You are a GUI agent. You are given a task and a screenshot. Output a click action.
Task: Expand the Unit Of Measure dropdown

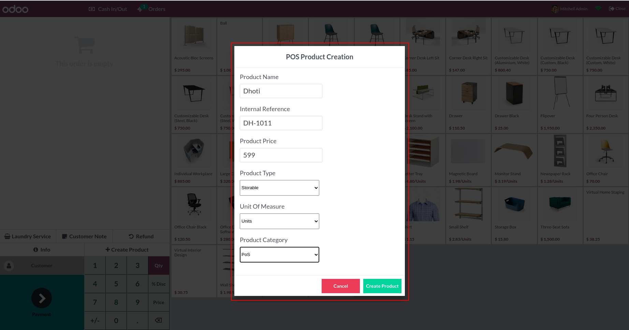pos(279,221)
